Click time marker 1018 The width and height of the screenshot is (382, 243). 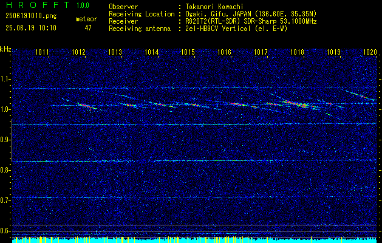297,52
